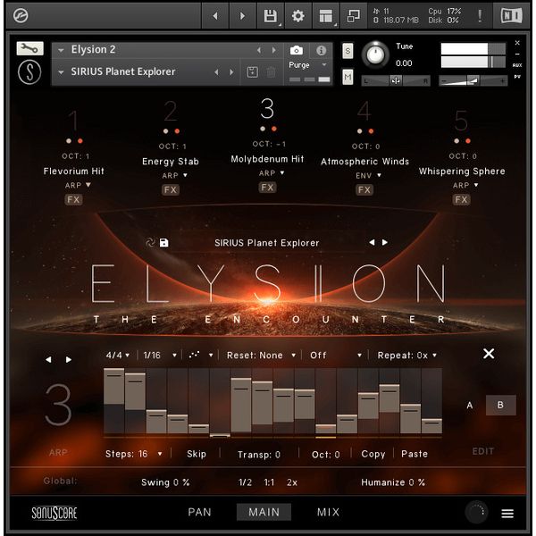Show instrument info with the i icon
Viewport: 536px width, 536px height.
tap(321, 51)
